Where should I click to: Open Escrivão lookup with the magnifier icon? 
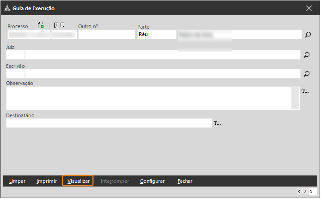click(307, 74)
